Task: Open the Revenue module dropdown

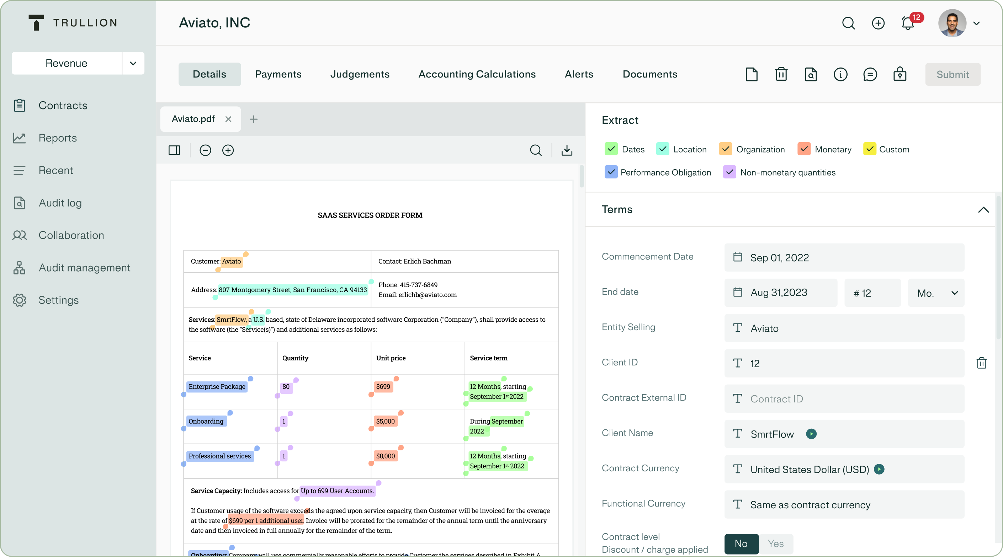Action: pos(133,63)
